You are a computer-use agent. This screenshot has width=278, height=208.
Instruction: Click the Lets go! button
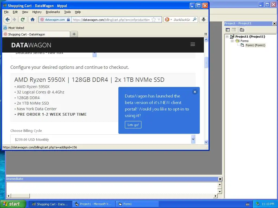133,125
